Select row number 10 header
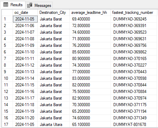 [7, 78]
